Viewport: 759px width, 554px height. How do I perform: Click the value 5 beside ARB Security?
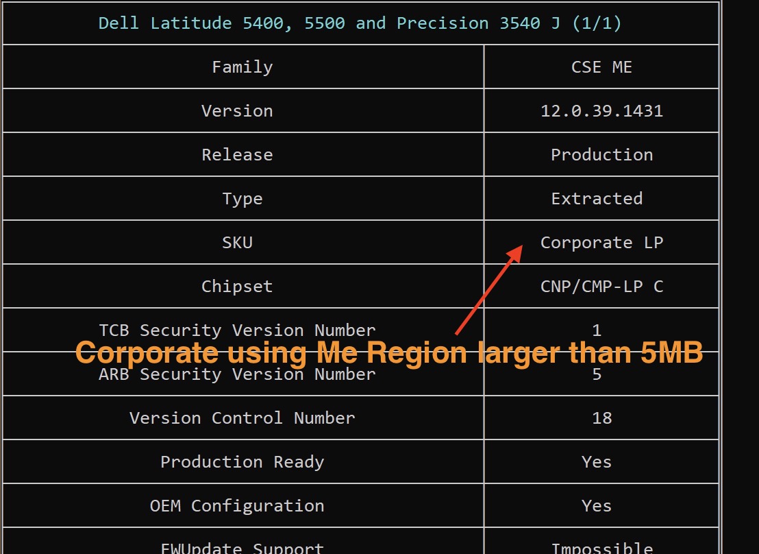596,374
